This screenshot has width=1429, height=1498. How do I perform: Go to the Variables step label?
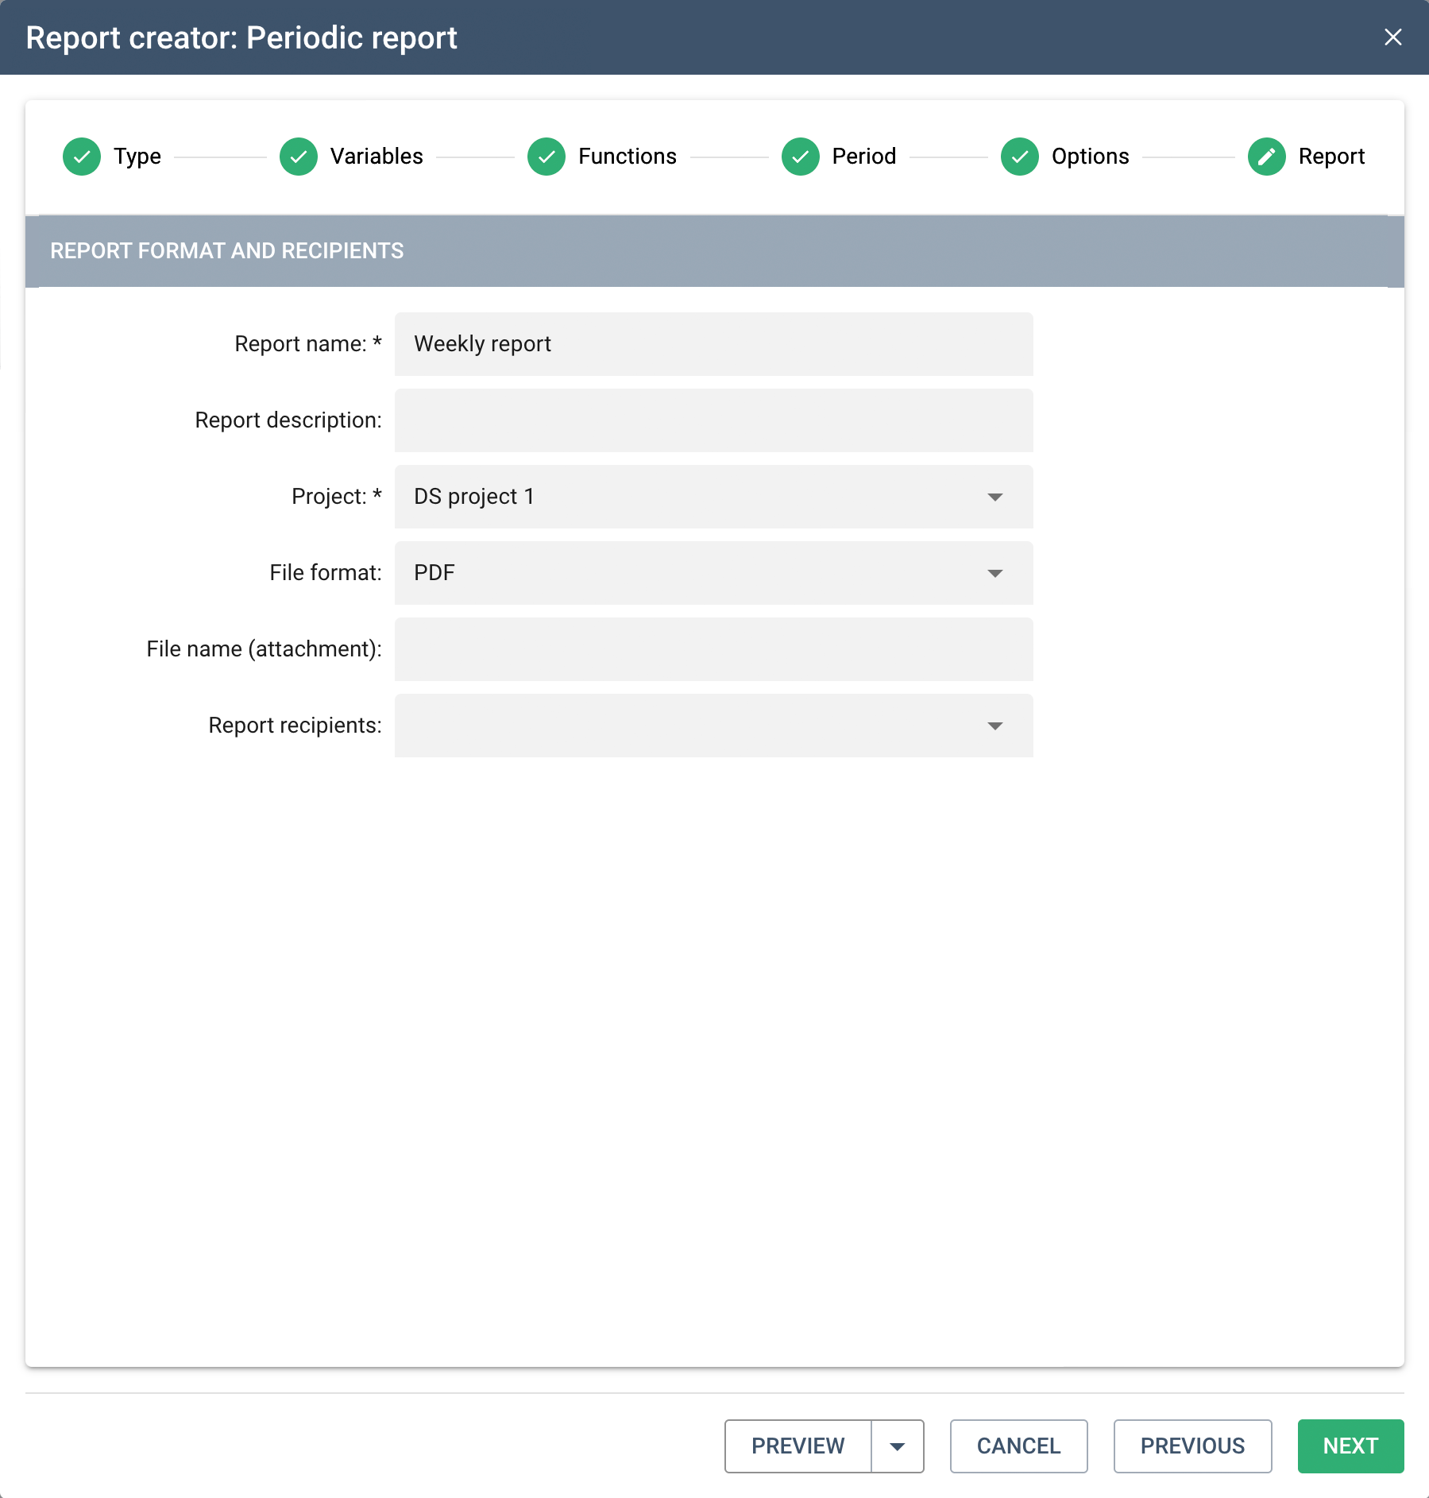(377, 157)
